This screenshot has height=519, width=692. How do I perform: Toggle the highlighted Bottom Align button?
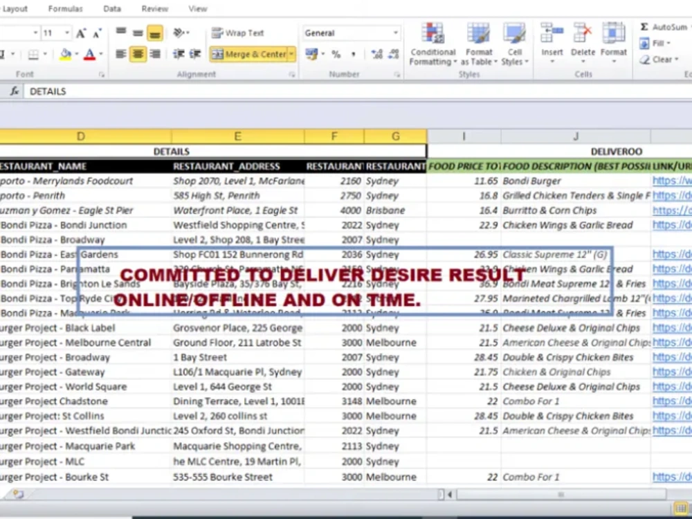pyautogui.click(x=155, y=33)
